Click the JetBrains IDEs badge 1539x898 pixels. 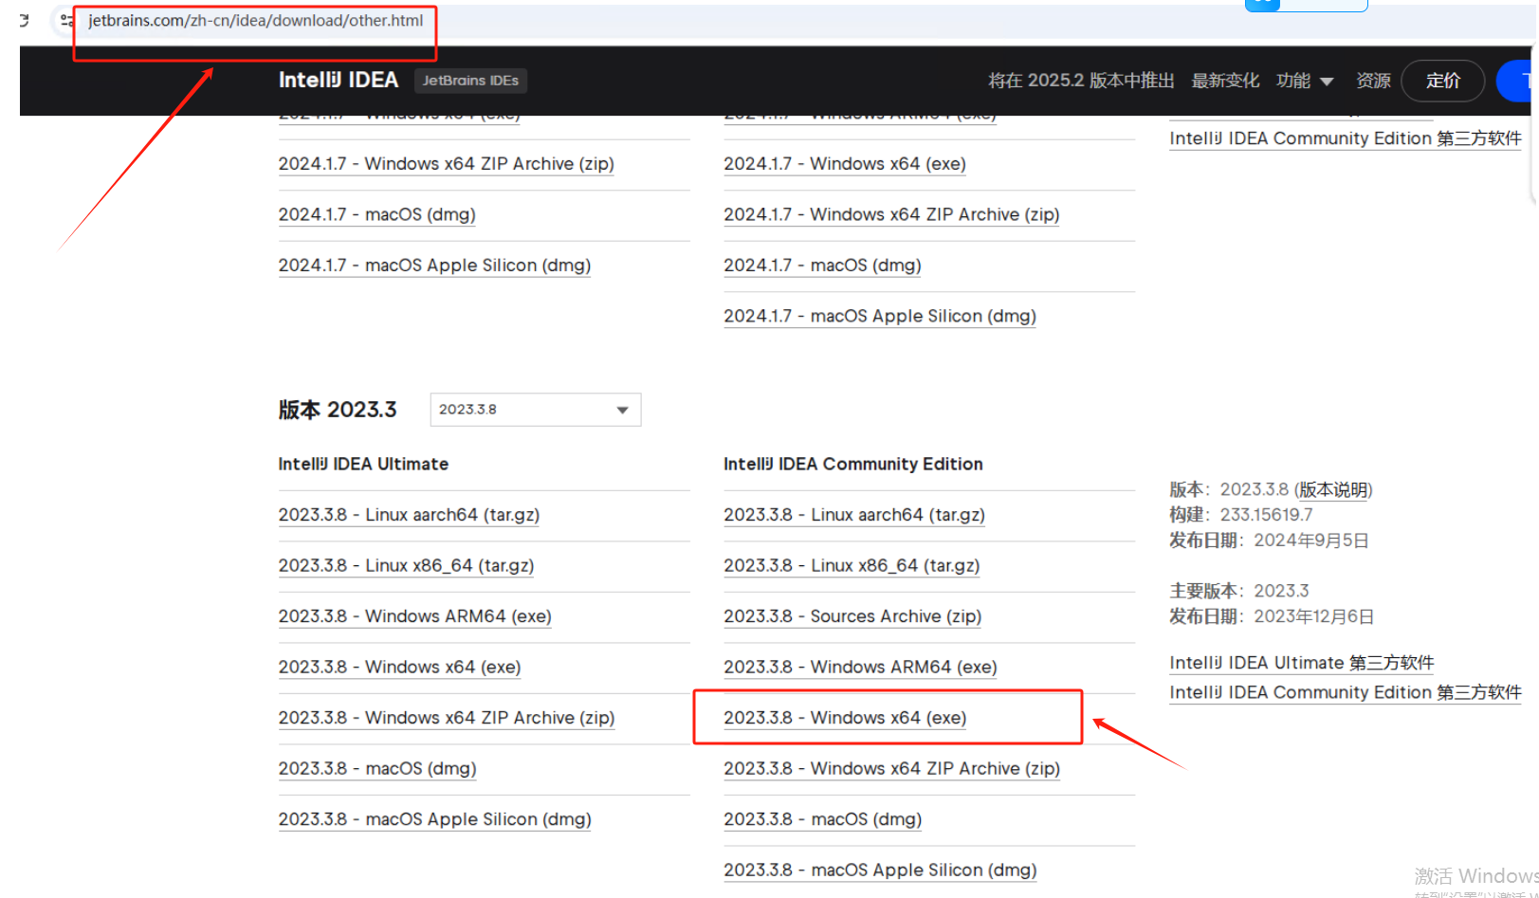(x=470, y=81)
